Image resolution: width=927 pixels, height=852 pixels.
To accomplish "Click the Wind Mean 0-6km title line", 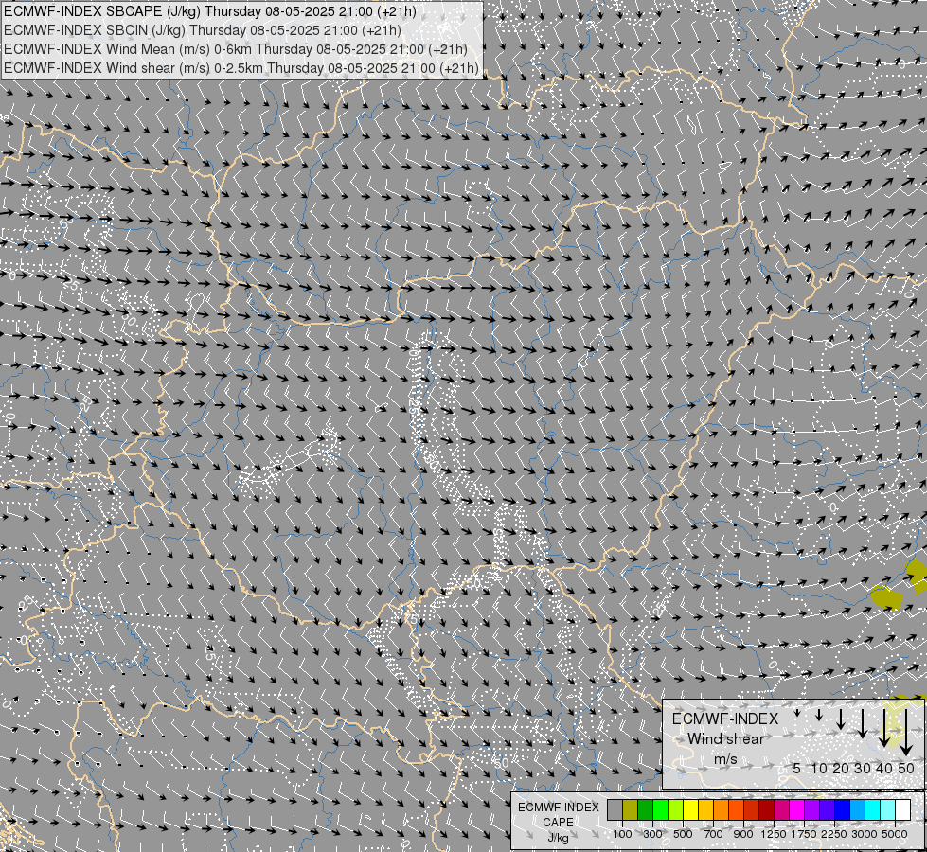I will pyautogui.click(x=235, y=49).
